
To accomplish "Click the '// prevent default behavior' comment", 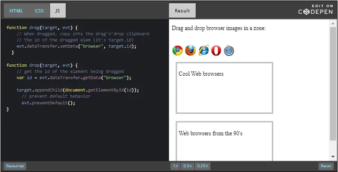I will pos(56,96).
